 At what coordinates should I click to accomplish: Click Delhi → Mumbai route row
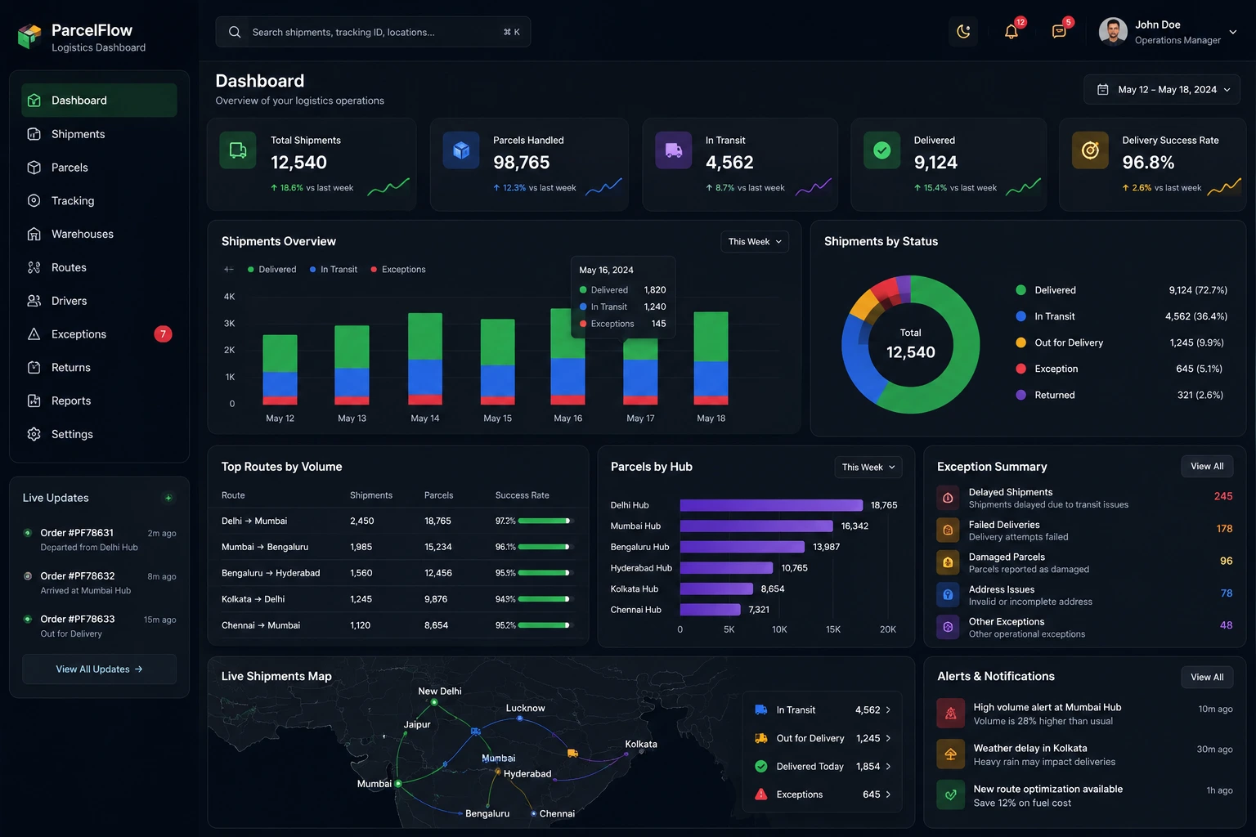(397, 521)
